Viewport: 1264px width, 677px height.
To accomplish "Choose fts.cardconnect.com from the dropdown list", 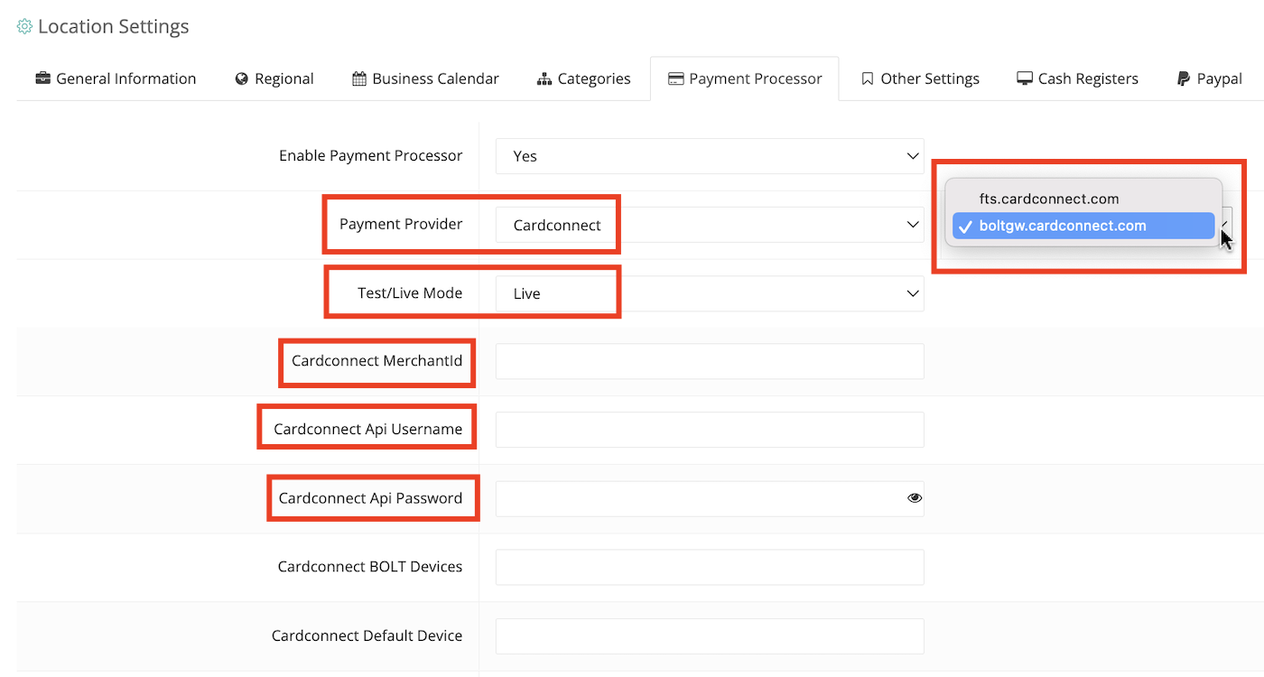I will [1083, 199].
